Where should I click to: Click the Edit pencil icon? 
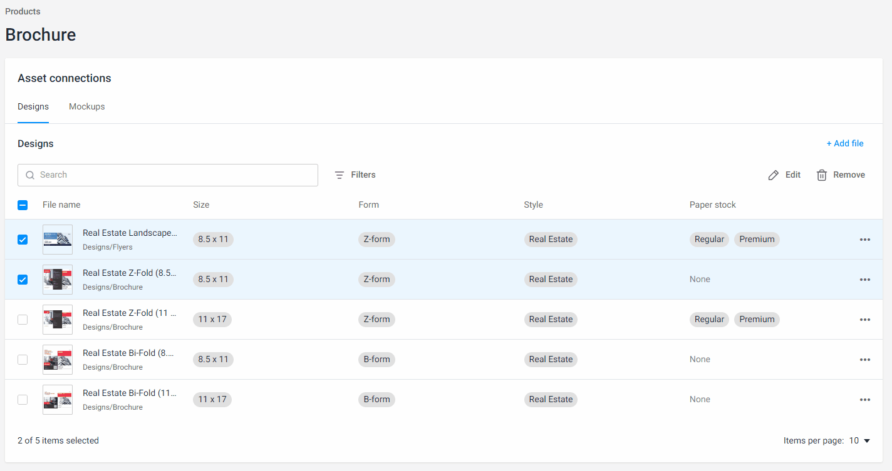click(774, 175)
